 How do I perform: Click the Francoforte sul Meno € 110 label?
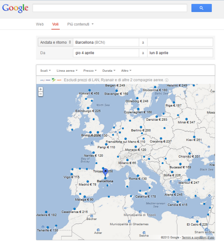click(x=125, y=142)
